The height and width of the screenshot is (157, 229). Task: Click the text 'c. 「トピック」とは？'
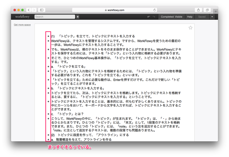point(67,114)
